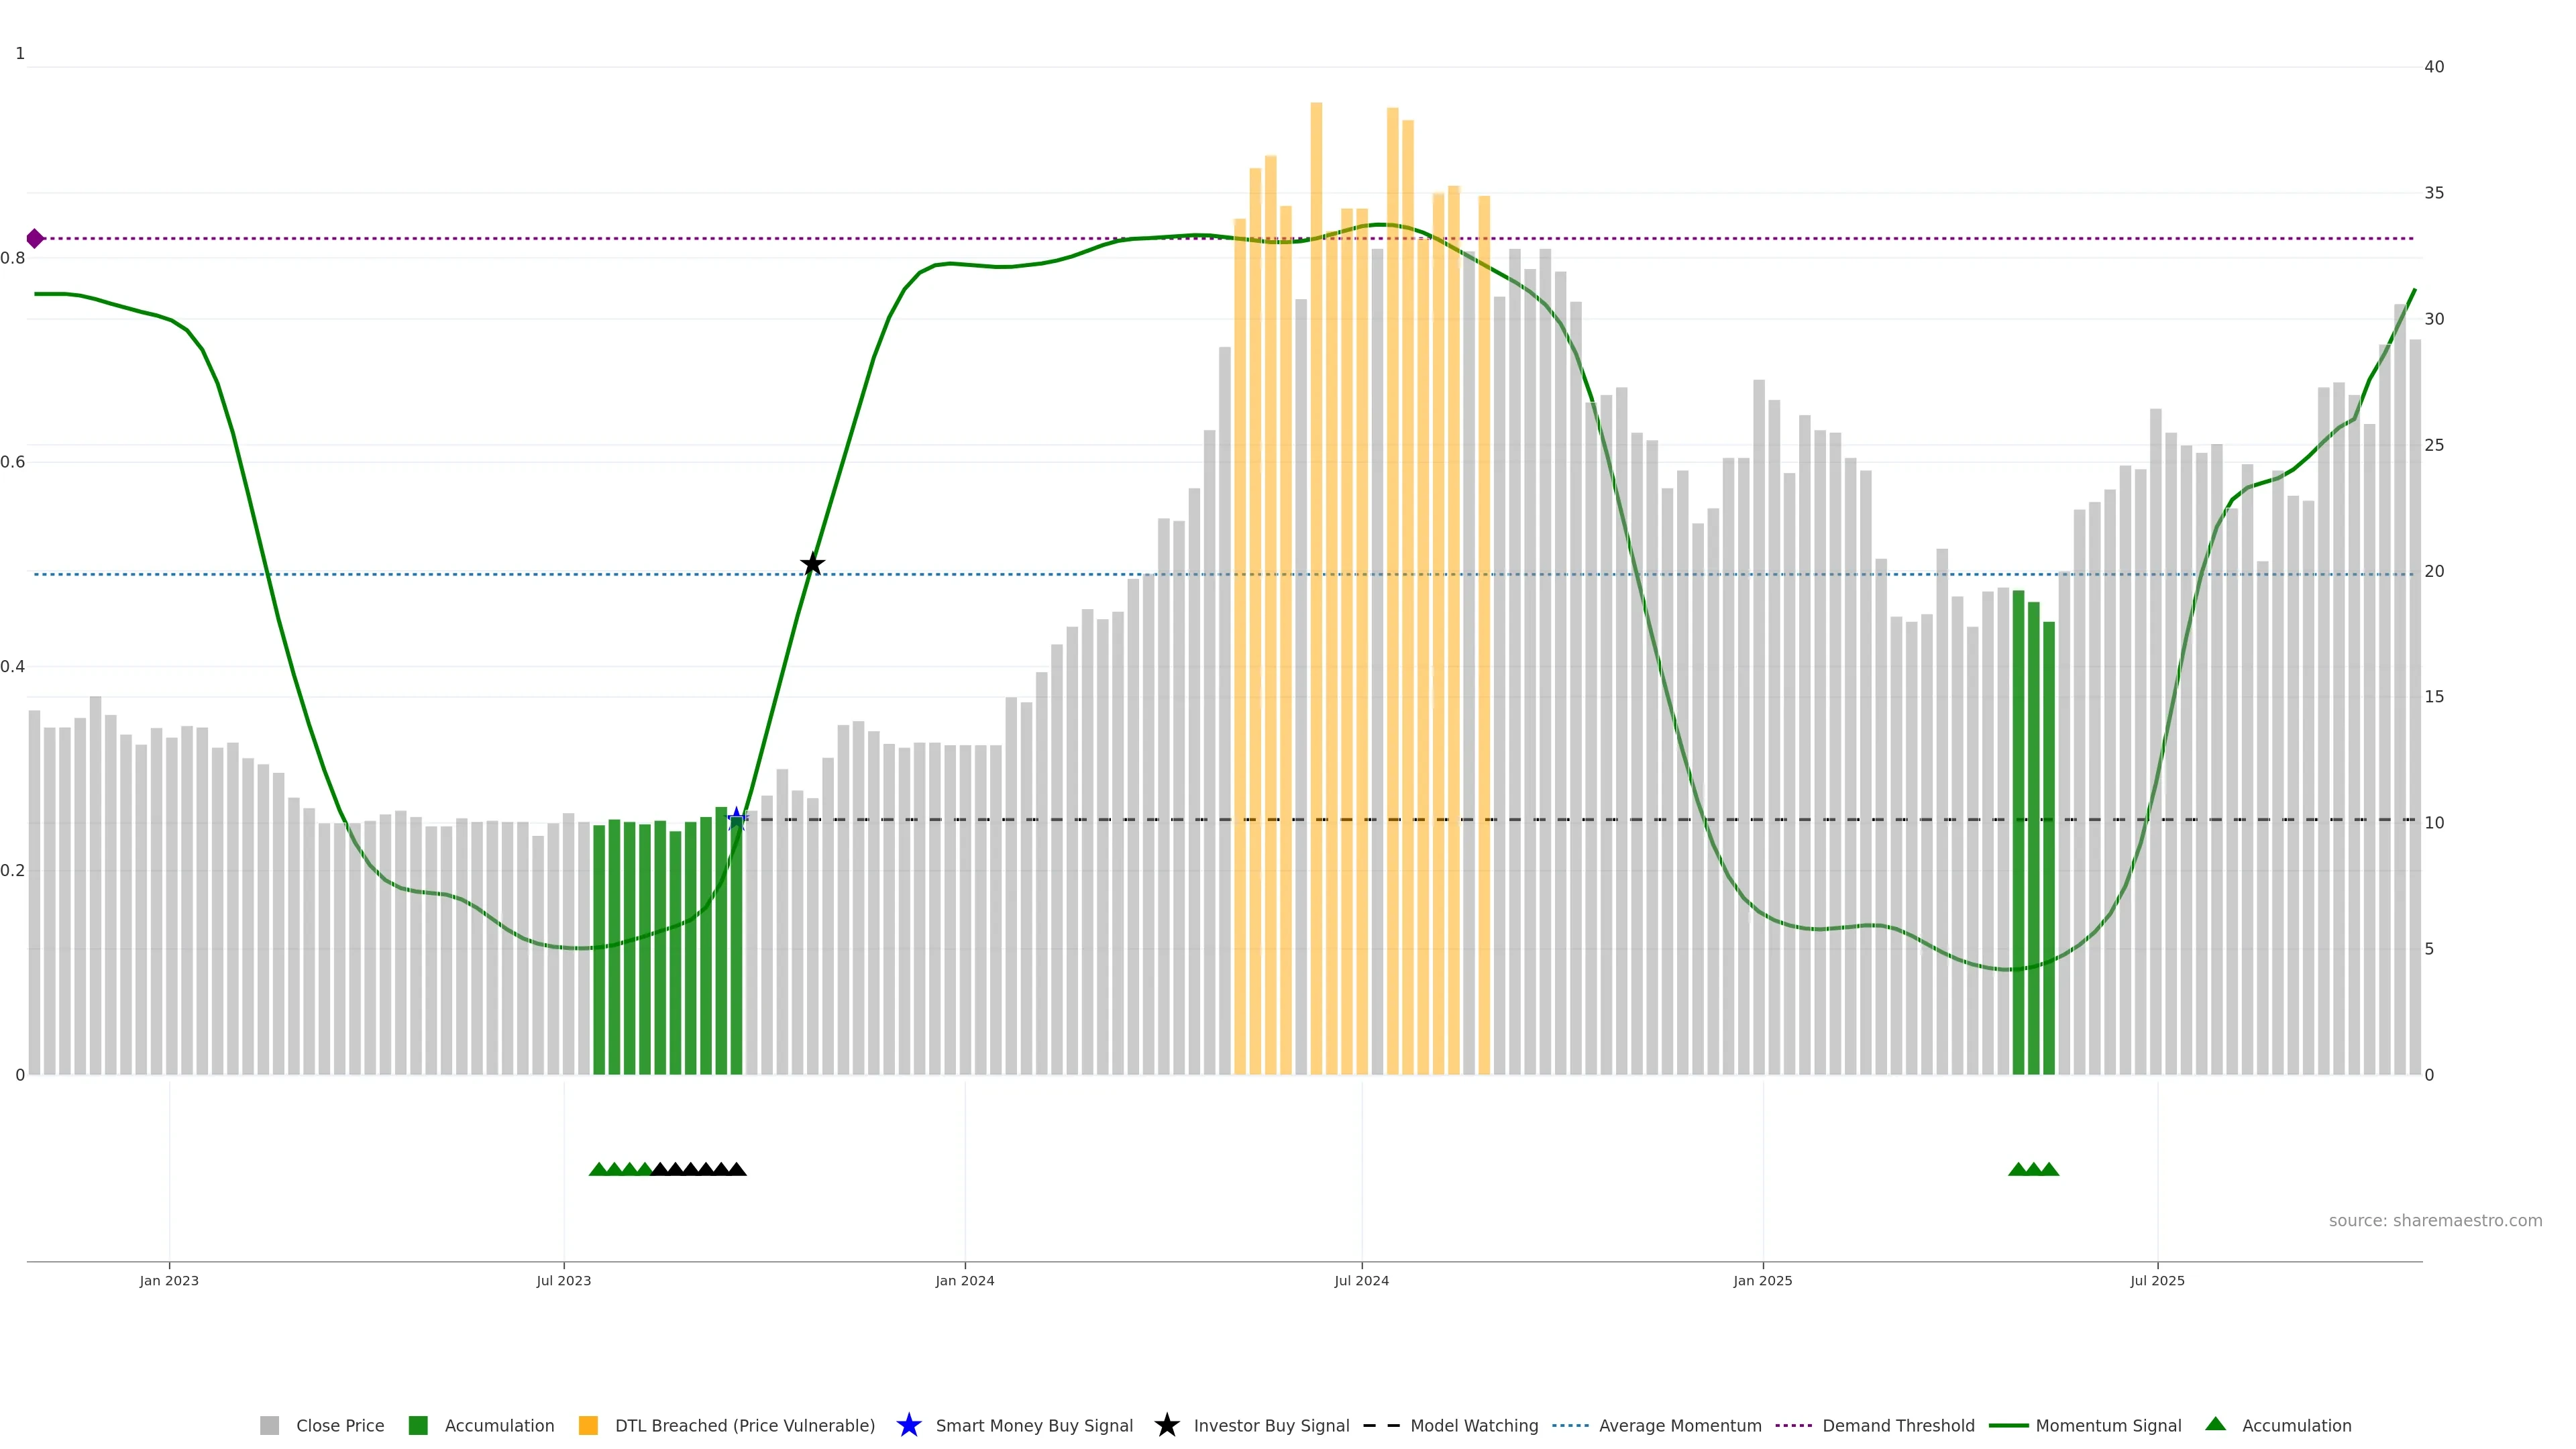Image resolution: width=2576 pixels, height=1449 pixels.
Task: Click the black Investor Buy Signal star on chart
Action: click(x=813, y=565)
